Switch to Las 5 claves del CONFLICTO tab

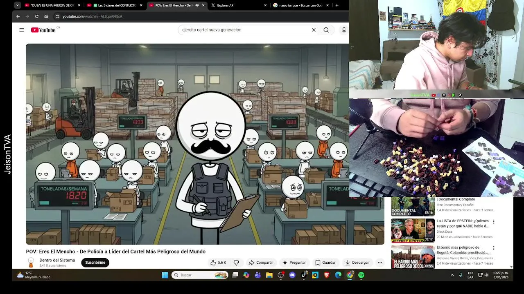pyautogui.click(x=115, y=5)
